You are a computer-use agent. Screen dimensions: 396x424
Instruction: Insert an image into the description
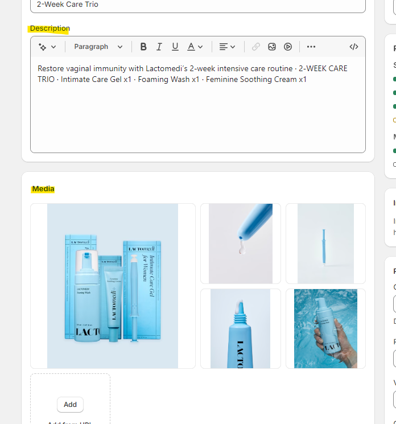point(271,47)
